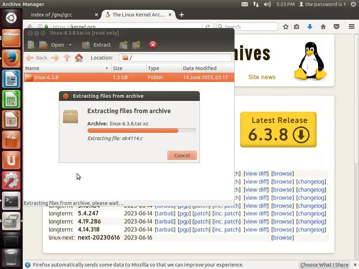
Task: Open the Trash in the launcher
Action: pyautogui.click(x=11, y=258)
